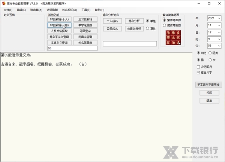Open the 造命篇(X) menu
Screen dimensions: 225x162
click(x=36, y=10)
